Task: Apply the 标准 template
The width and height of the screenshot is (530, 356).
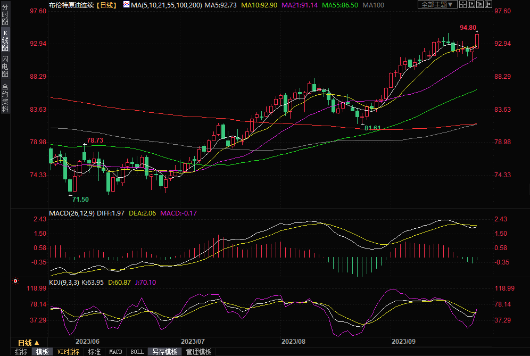Action: pos(94,352)
